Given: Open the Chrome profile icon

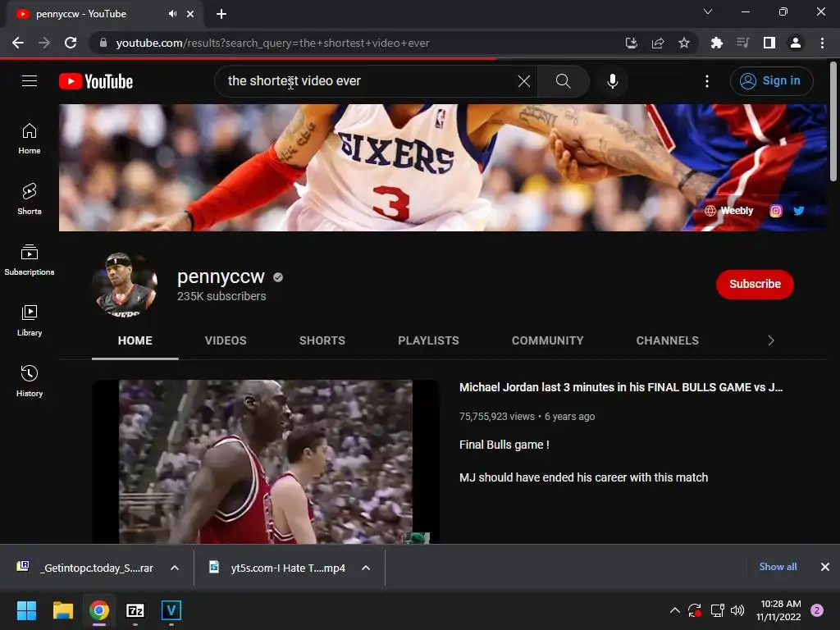Looking at the screenshot, I should [x=796, y=43].
